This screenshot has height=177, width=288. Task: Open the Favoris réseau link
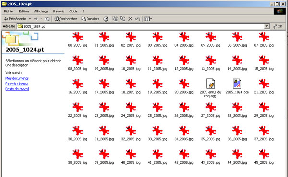pos(16,83)
